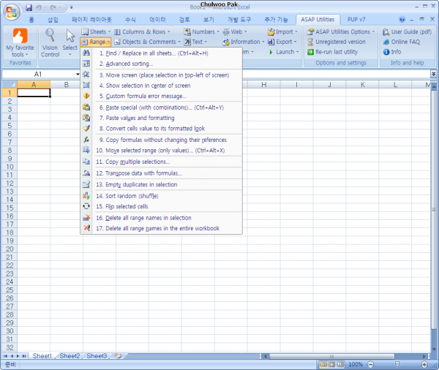Screen dimensions: 439x370
Task: Choose Convert cells value to formatted look
Action: point(162,129)
